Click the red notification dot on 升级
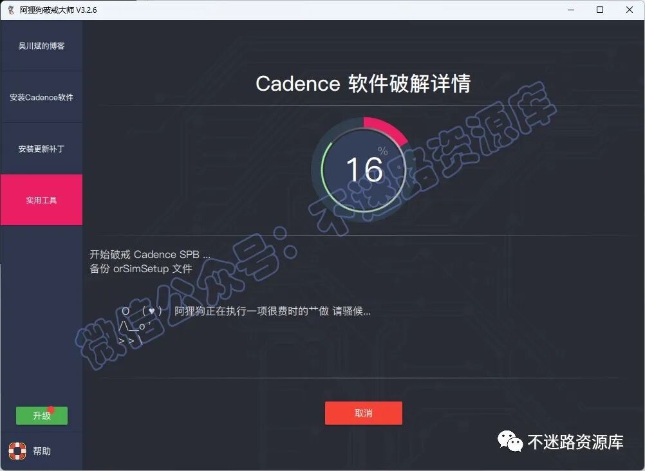This screenshot has height=471, width=645. [51, 409]
